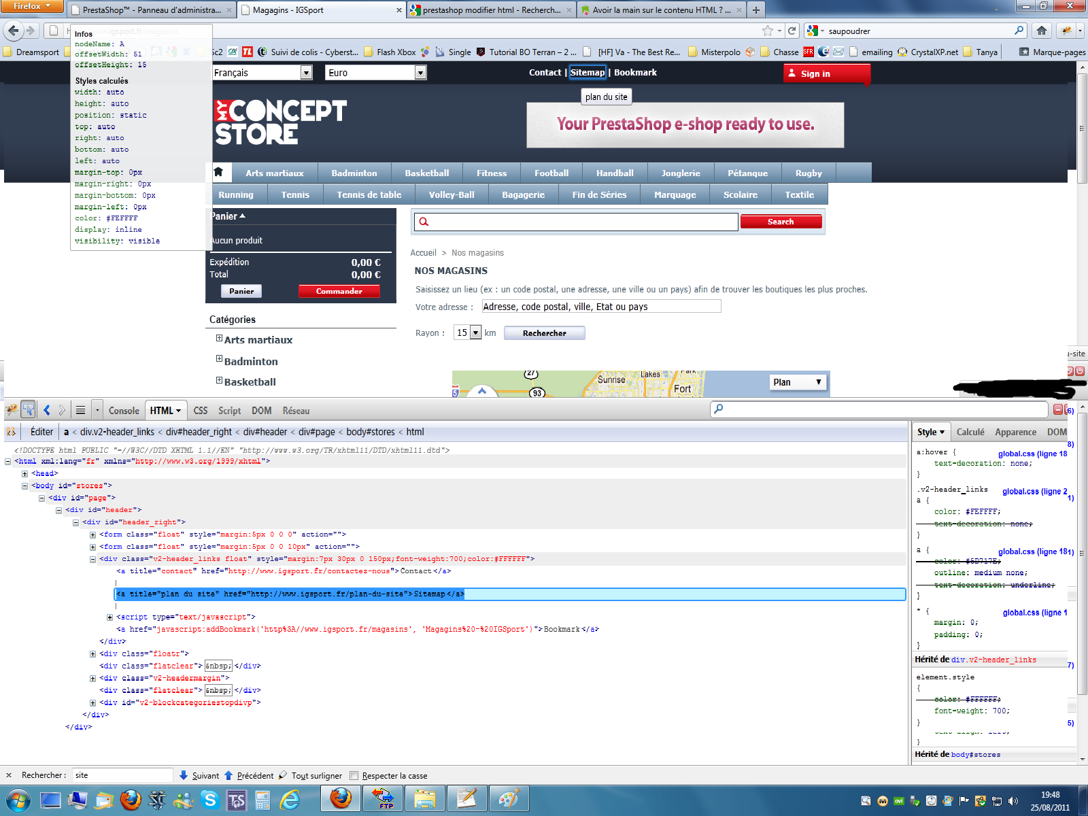Go forward in Firebug panel history

coord(62,410)
